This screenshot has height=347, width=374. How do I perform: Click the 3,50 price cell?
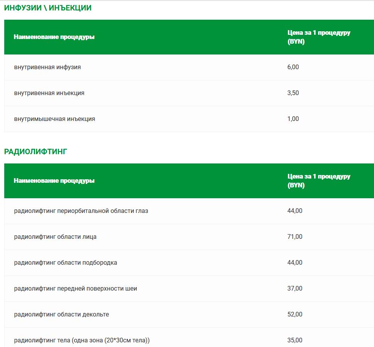click(293, 93)
